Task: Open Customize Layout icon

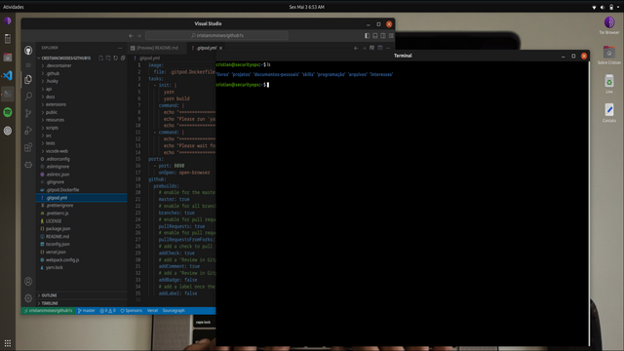Action: (391, 35)
